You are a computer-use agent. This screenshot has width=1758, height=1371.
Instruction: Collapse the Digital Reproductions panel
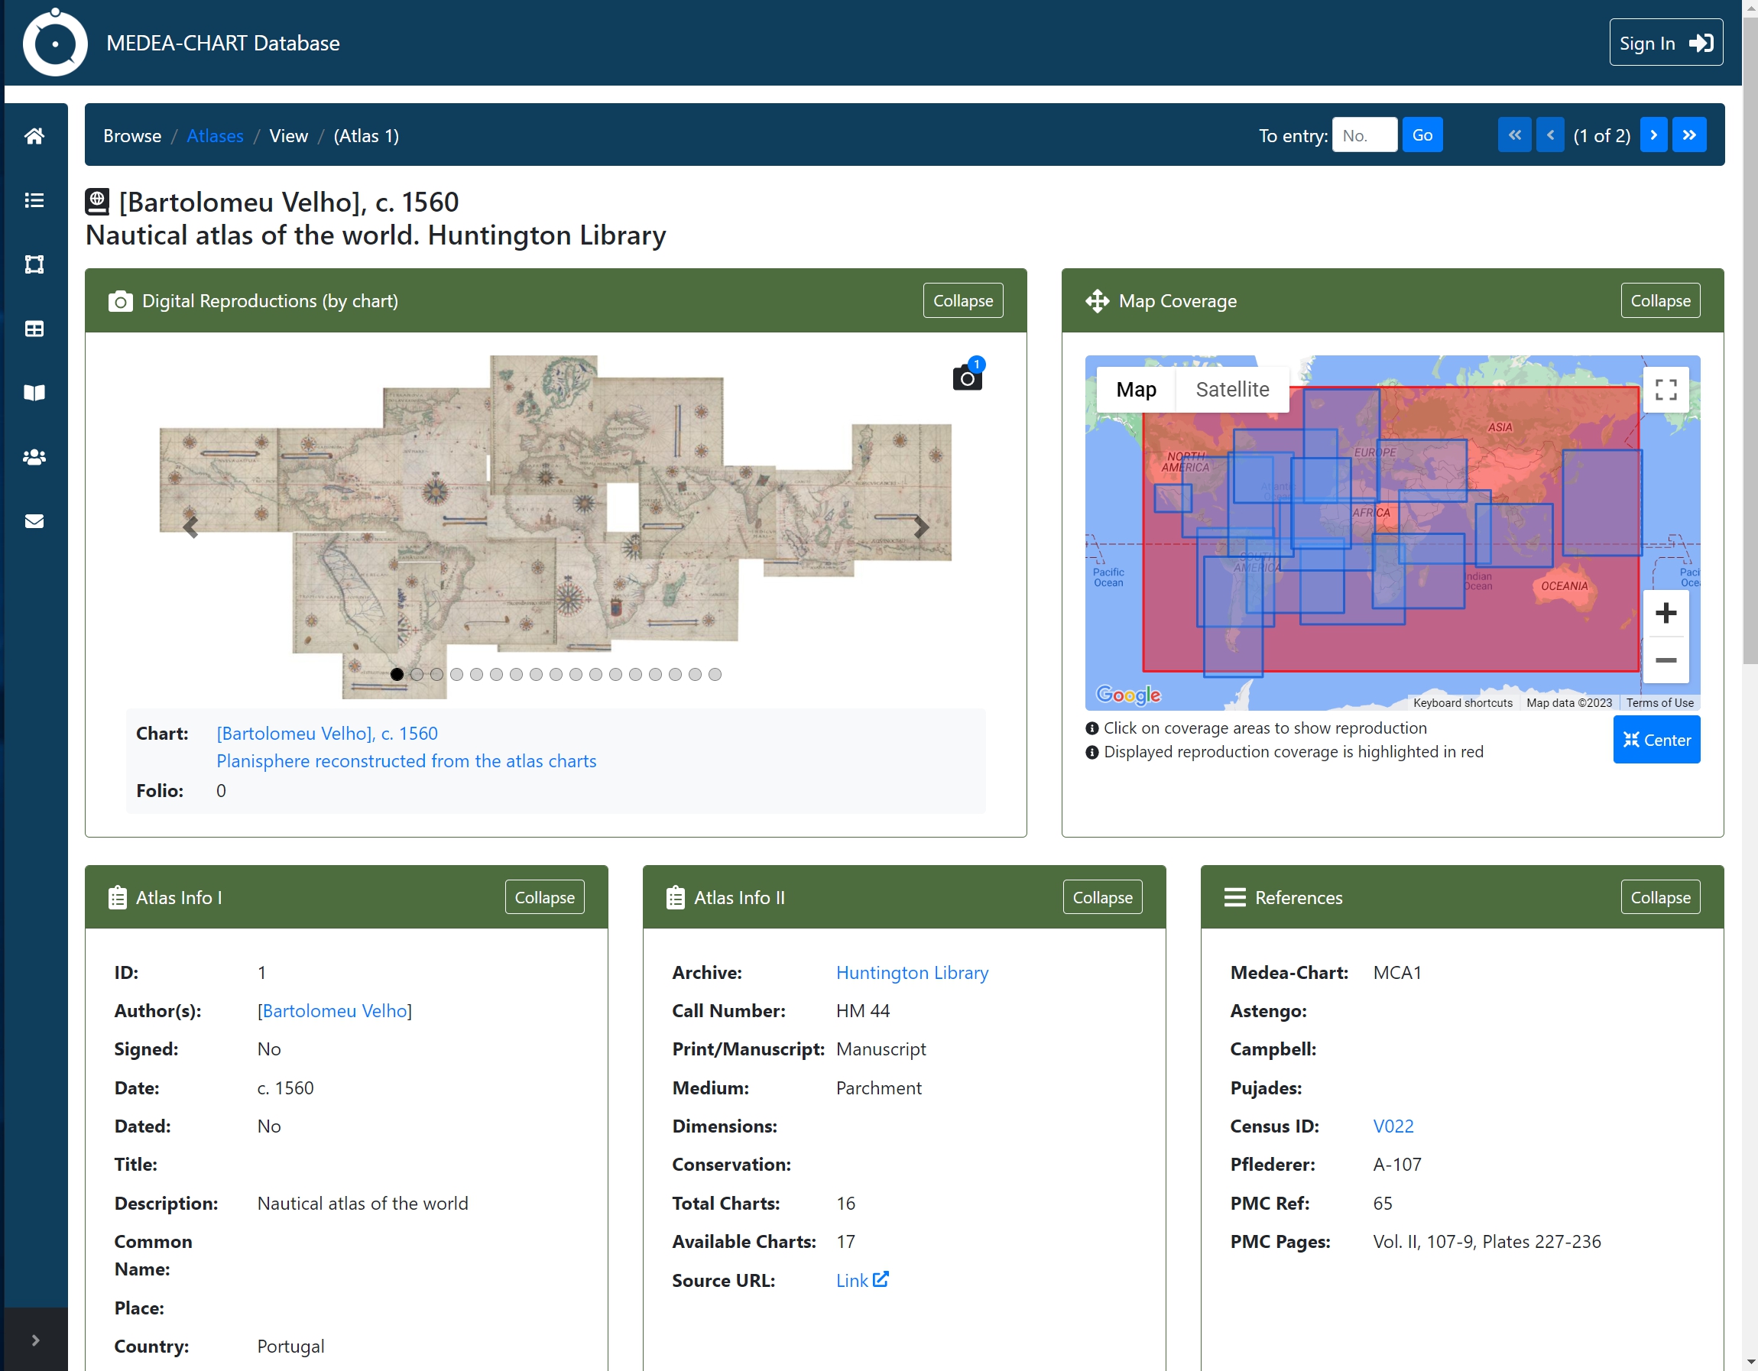point(963,301)
